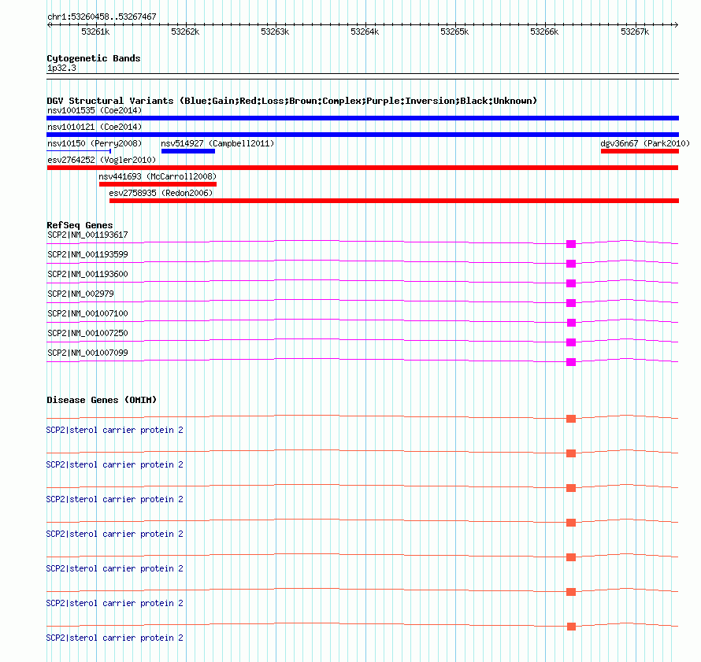Screen dimensions: 701x662
Task: Click the magenta exon box of NM_002979
Action: (571, 303)
